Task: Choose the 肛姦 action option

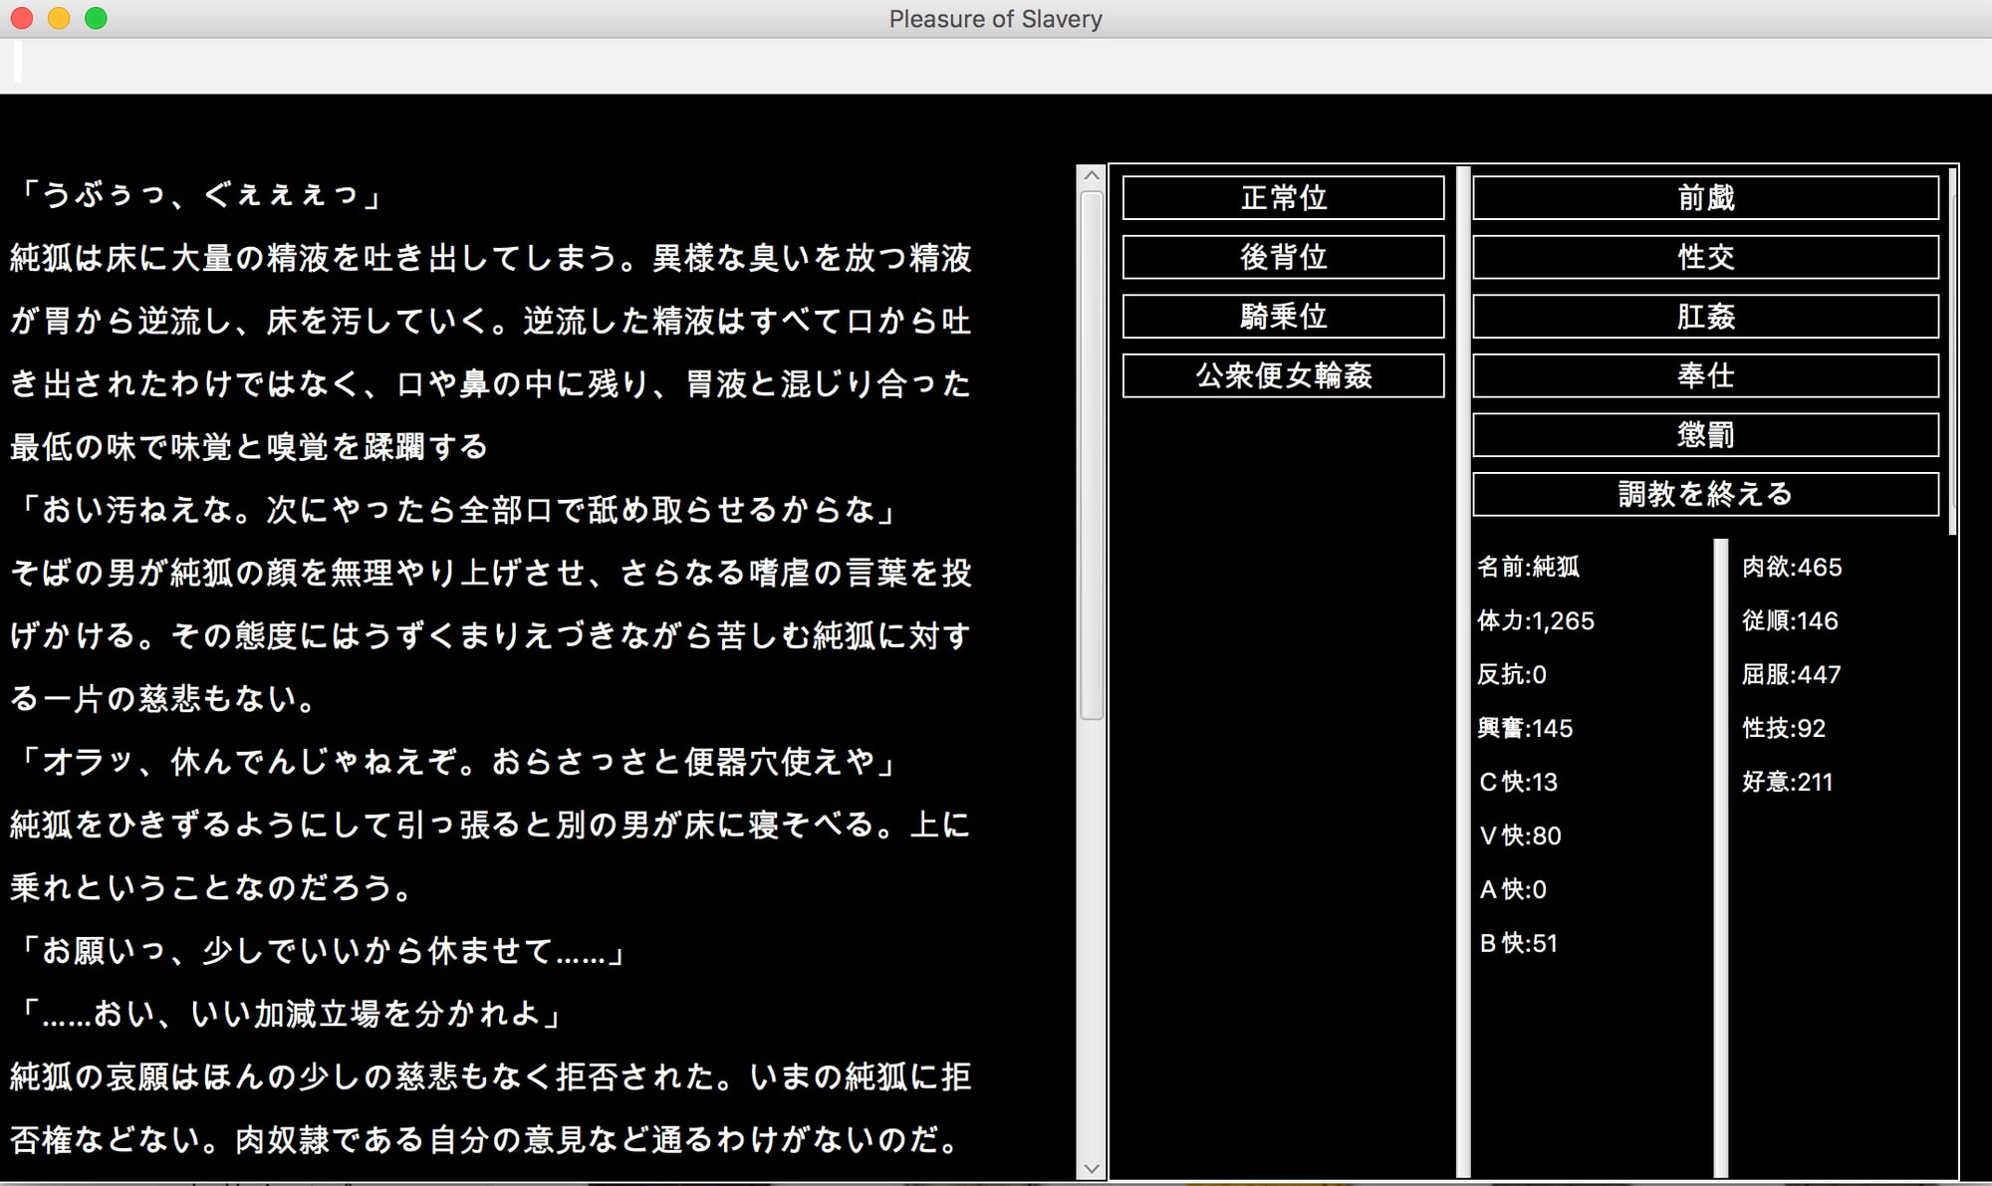Action: click(x=1705, y=317)
